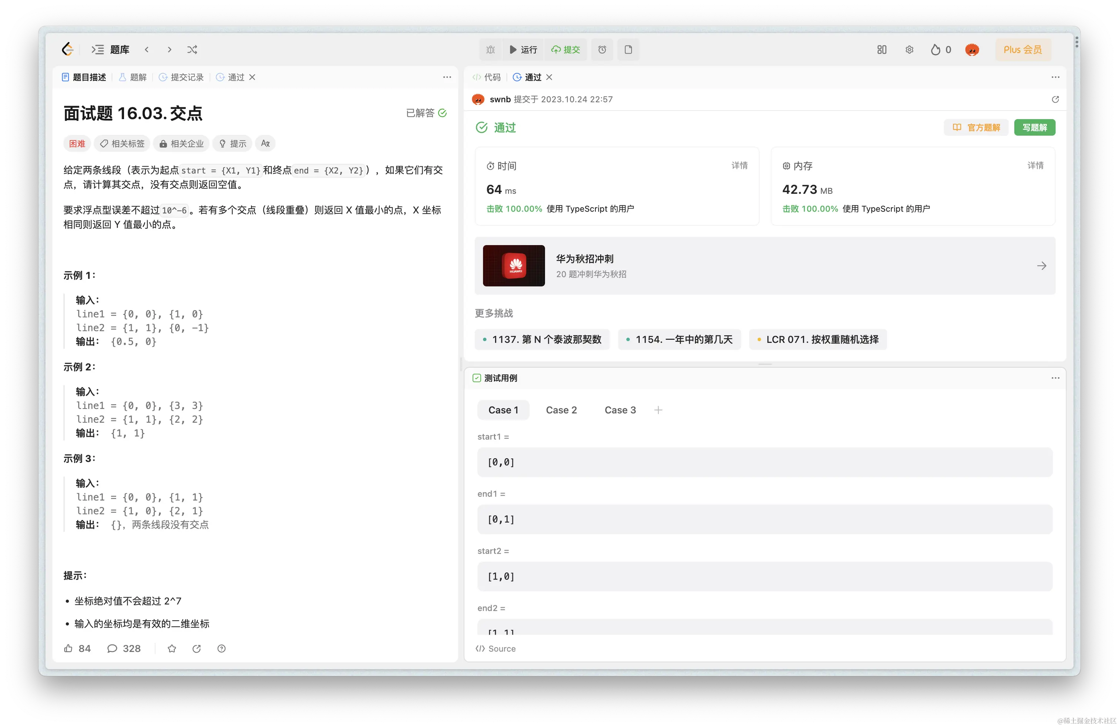Open the 测试用例 panel options menu

click(x=1055, y=378)
